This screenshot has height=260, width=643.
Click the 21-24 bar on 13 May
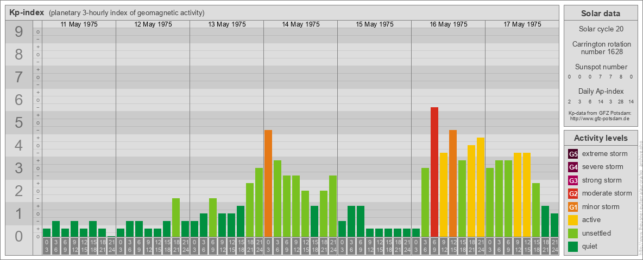tap(259, 203)
